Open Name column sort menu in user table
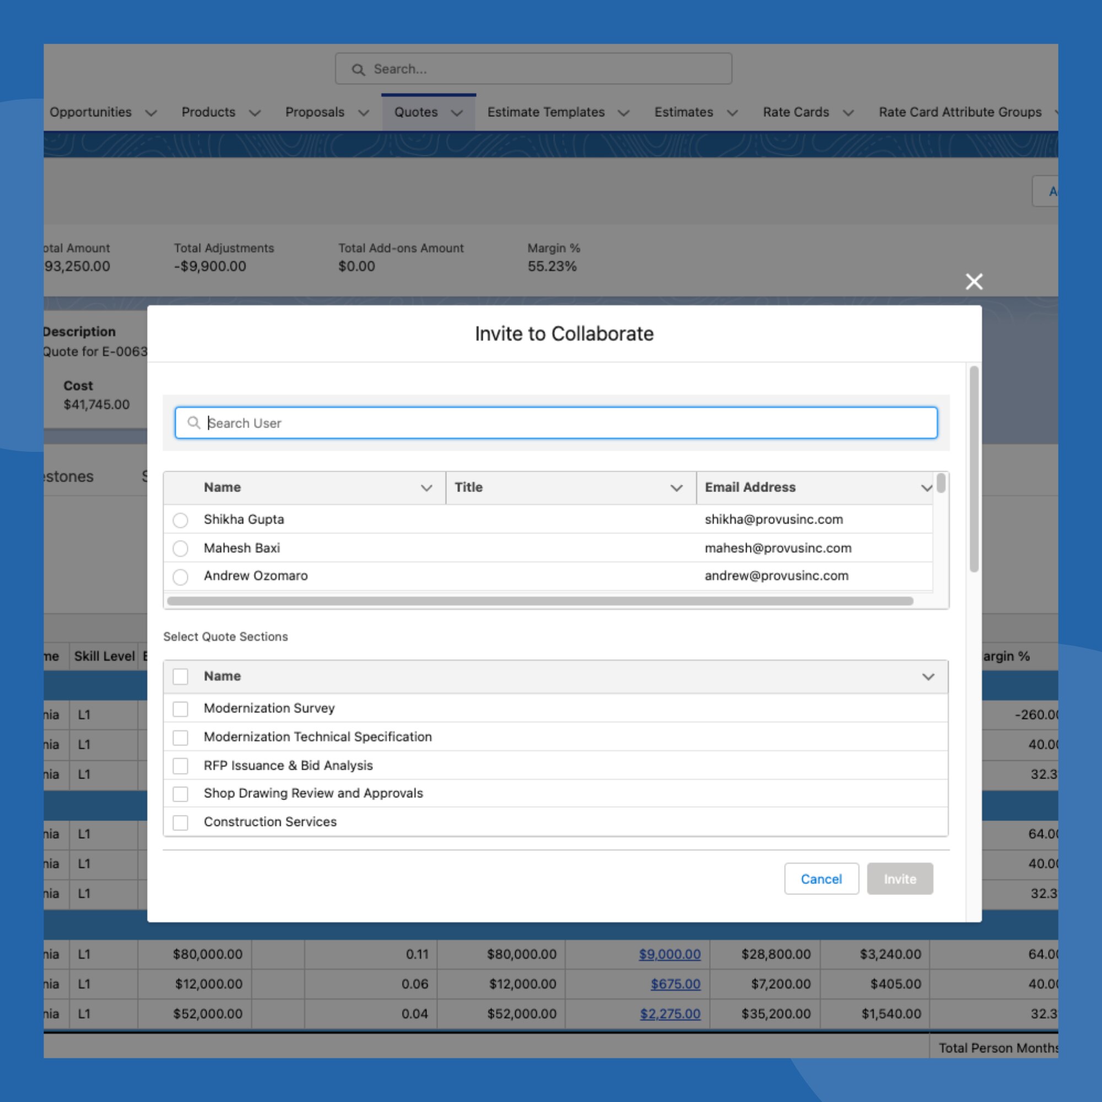 (426, 488)
